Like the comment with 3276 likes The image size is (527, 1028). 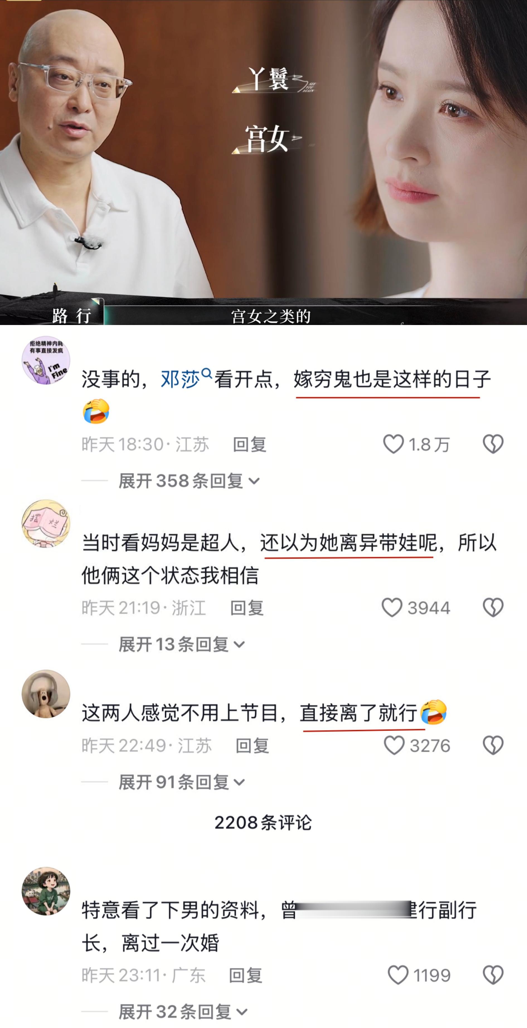394,745
